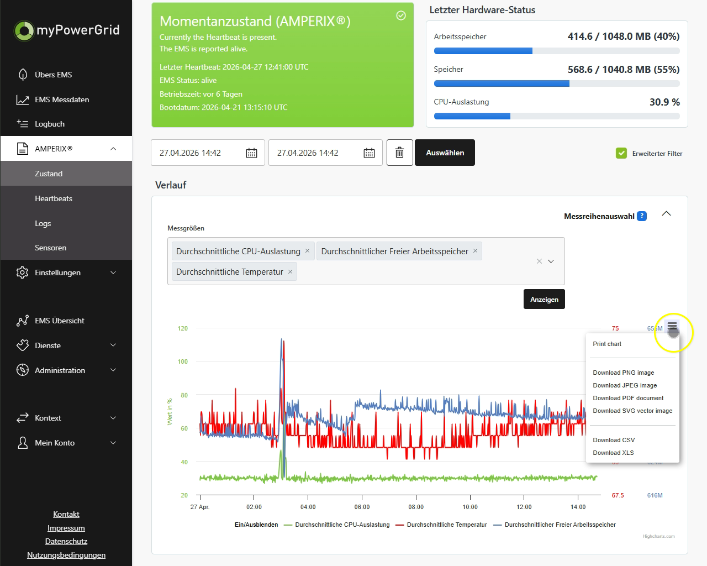Click the AMPERIX document icon
707x566 pixels.
[23, 149]
